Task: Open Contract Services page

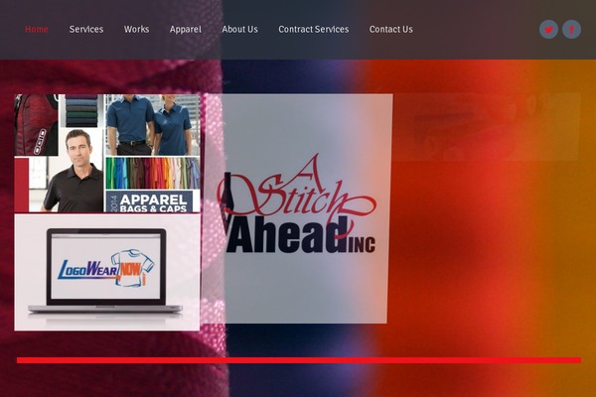Action: (x=314, y=29)
